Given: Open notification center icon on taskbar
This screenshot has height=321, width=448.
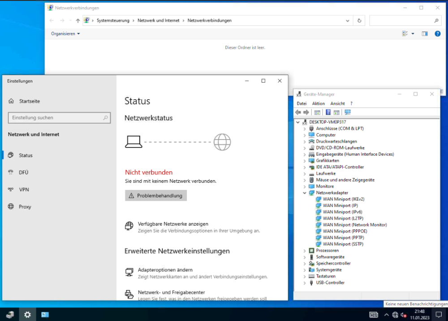Looking at the screenshot, I should (439, 315).
